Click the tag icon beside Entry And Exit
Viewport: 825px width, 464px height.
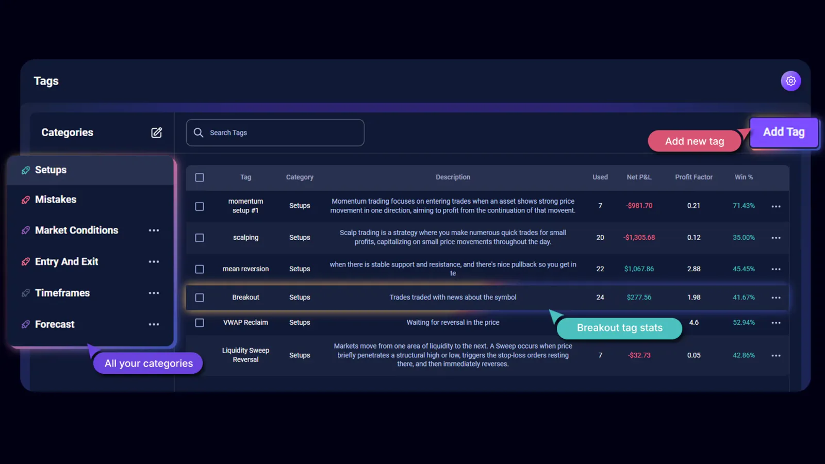(26, 261)
